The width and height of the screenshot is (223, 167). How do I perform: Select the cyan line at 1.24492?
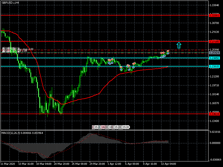(x=56, y=58)
